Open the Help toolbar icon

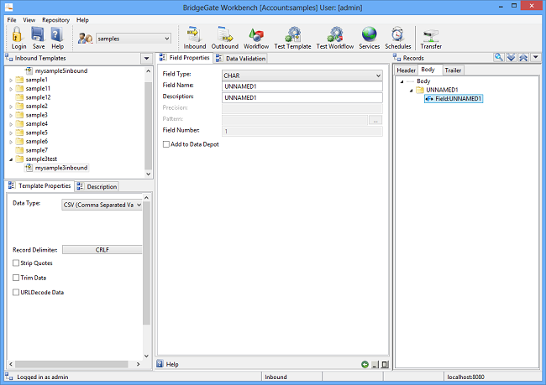click(57, 34)
